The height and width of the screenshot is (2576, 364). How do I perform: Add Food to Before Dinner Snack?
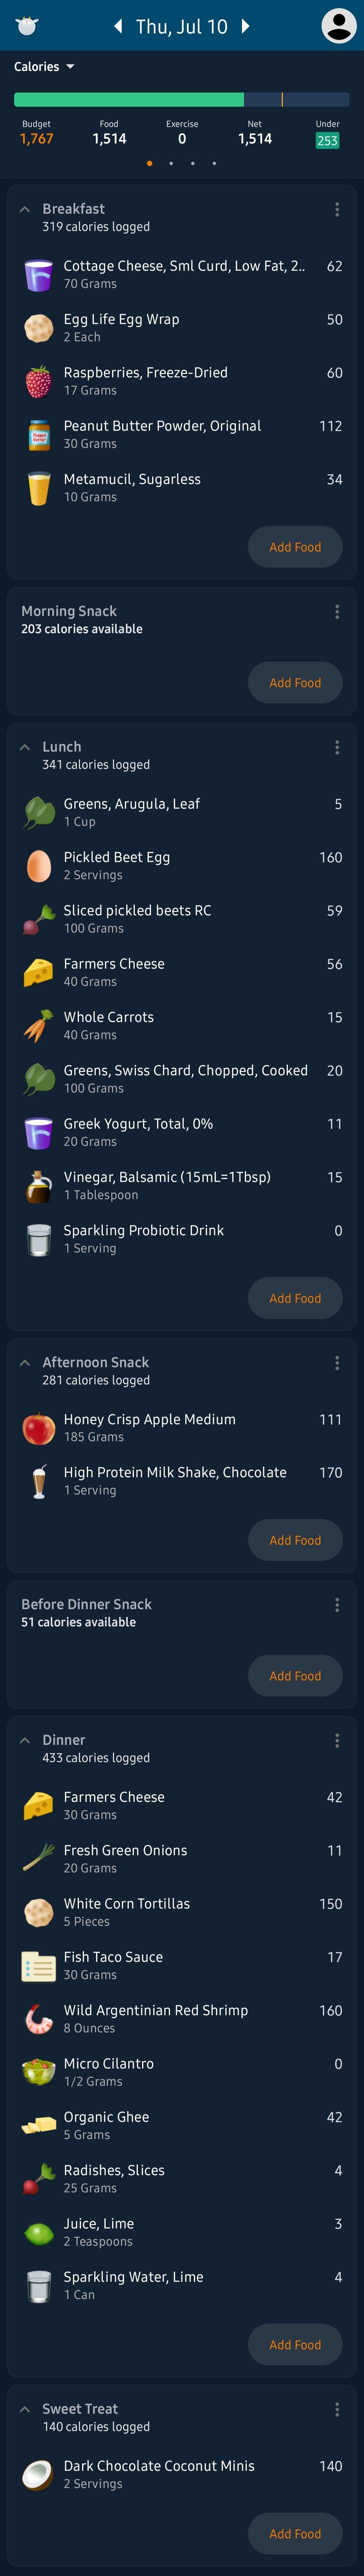coord(295,1676)
